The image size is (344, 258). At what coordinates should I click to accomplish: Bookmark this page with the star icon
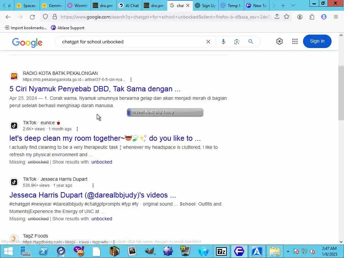tap(286, 17)
